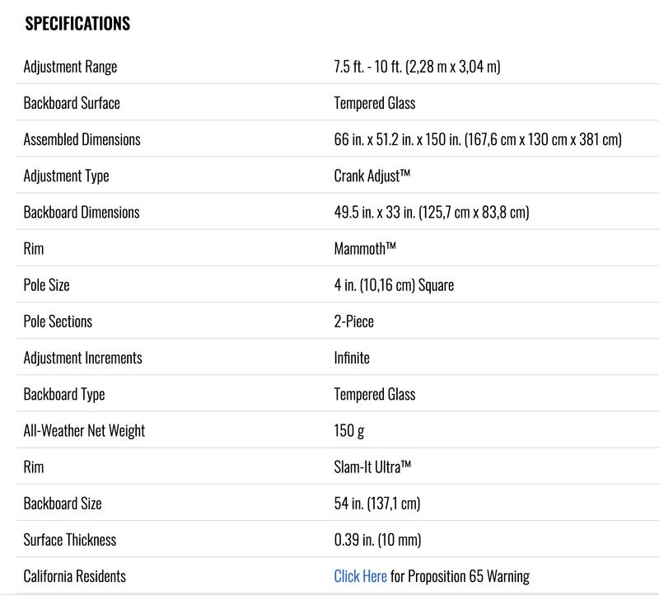Click the 66 in. x 51.2 in. dimensions value
Screen dimensions: 659x605
click(477, 139)
